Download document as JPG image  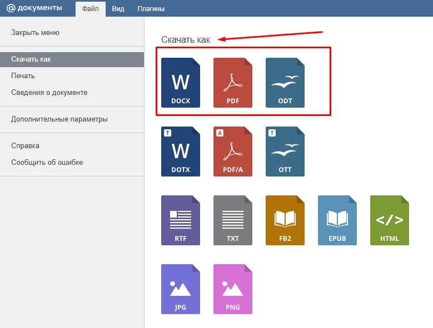(x=181, y=289)
